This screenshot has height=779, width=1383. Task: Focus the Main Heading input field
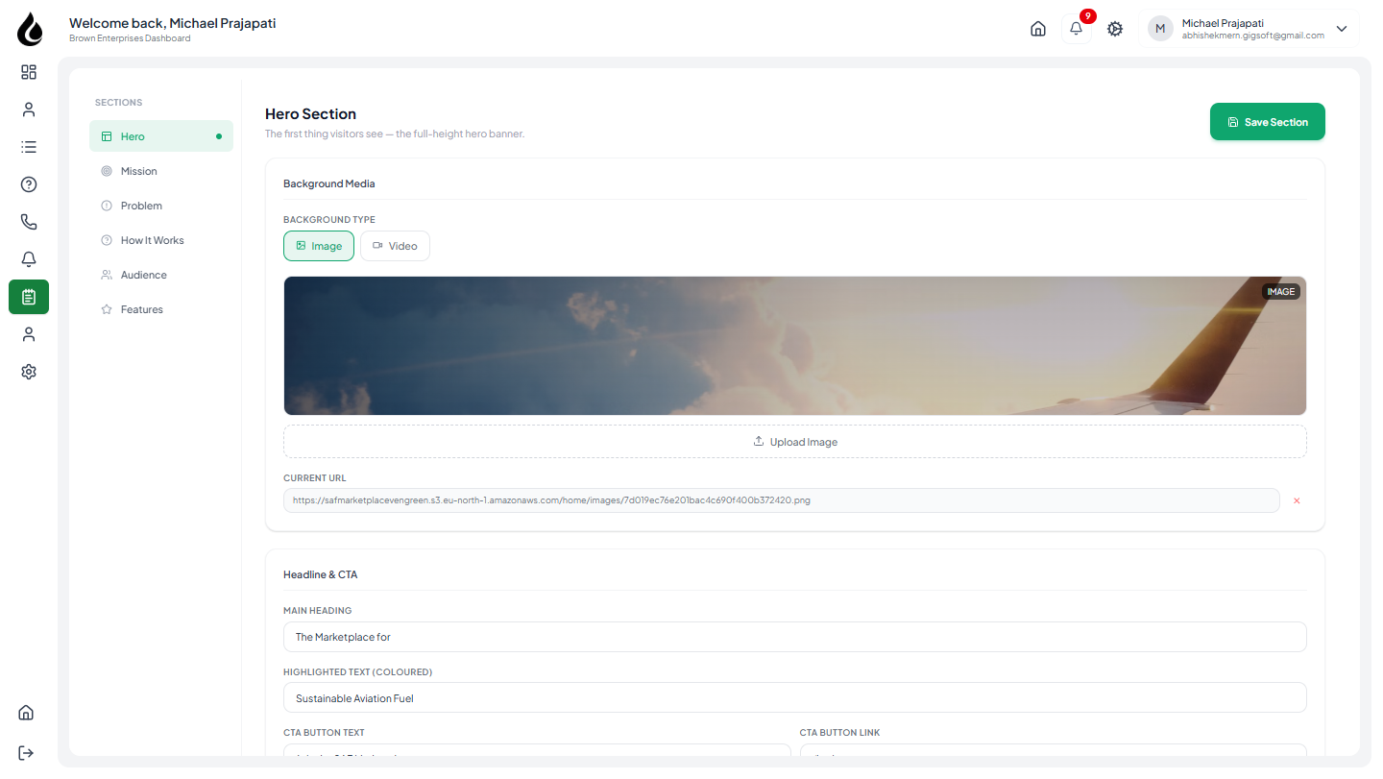click(795, 637)
